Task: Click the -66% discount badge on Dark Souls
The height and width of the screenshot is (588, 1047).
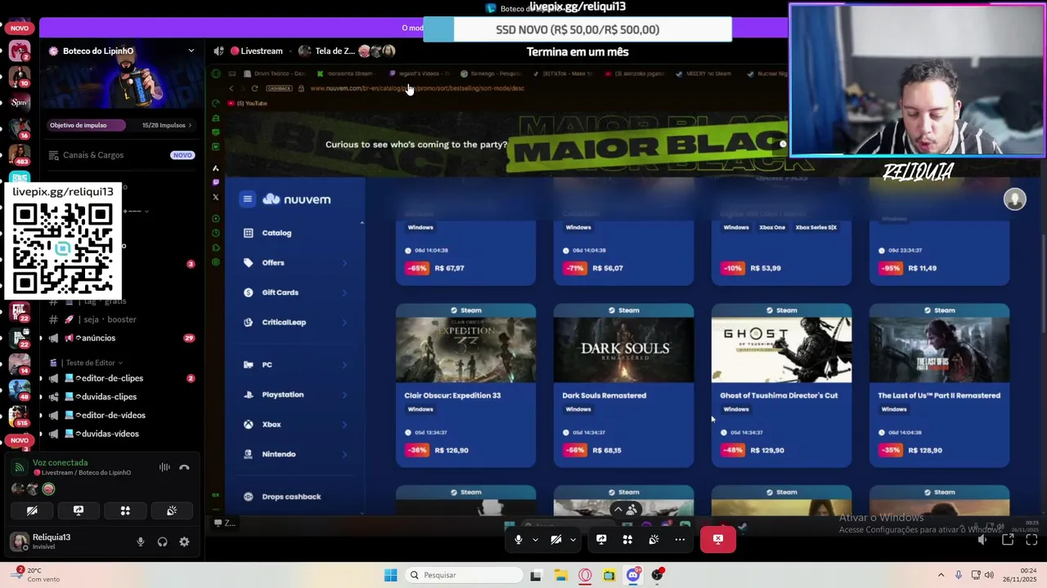Action: (x=575, y=450)
